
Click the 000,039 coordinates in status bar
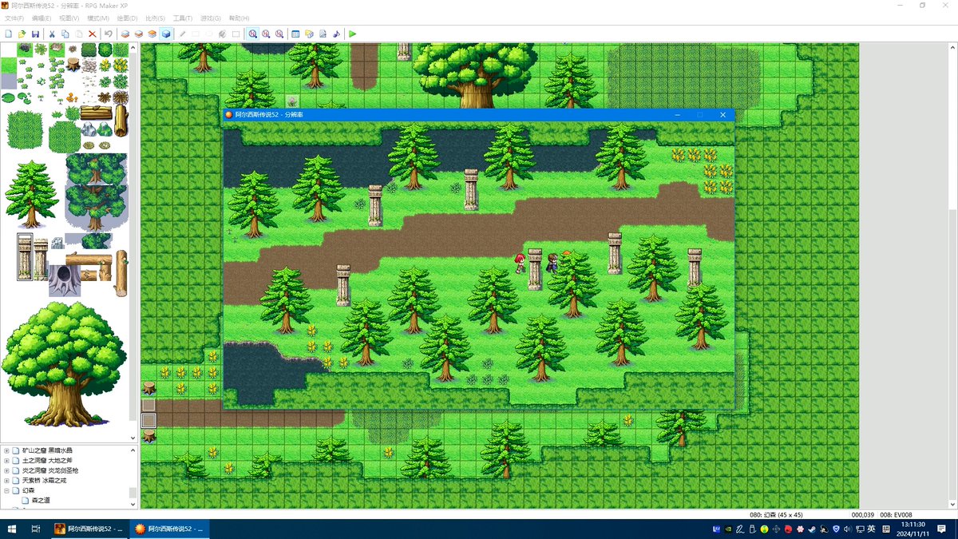pos(862,515)
